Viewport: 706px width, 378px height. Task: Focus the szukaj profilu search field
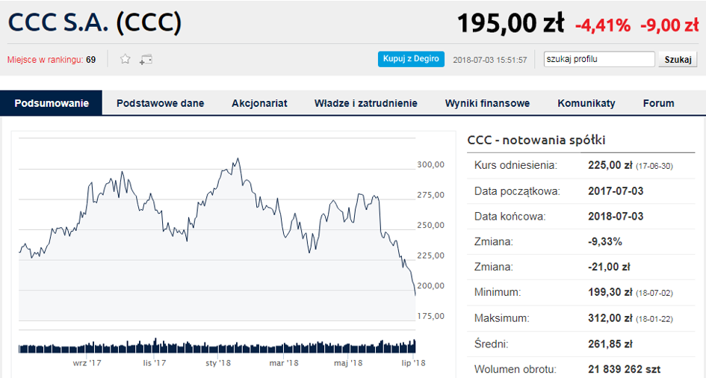(x=599, y=59)
